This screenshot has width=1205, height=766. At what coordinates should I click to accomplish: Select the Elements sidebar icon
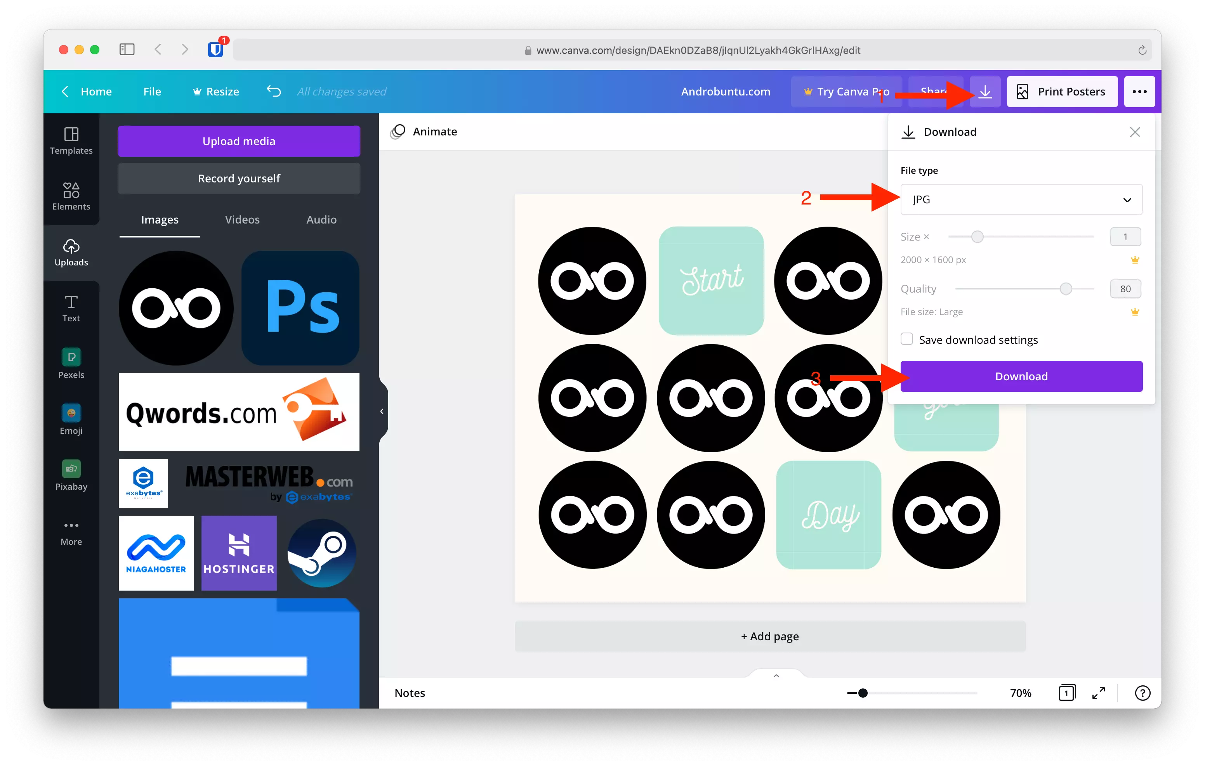point(71,196)
